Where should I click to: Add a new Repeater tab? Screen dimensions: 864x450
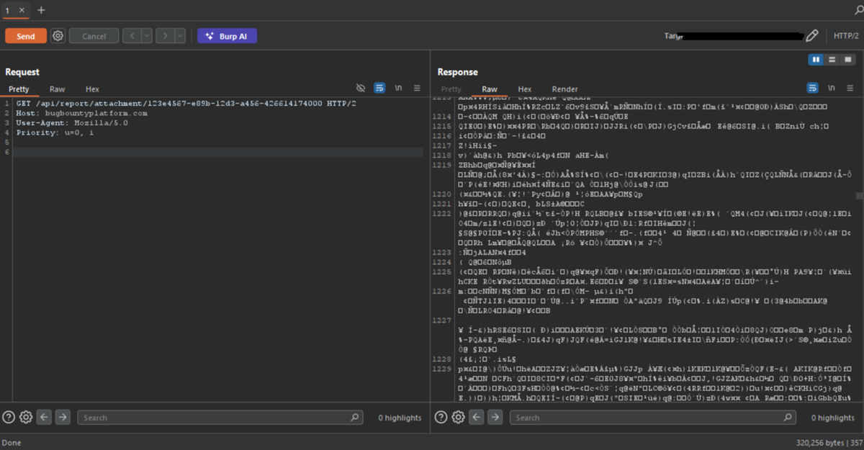41,10
